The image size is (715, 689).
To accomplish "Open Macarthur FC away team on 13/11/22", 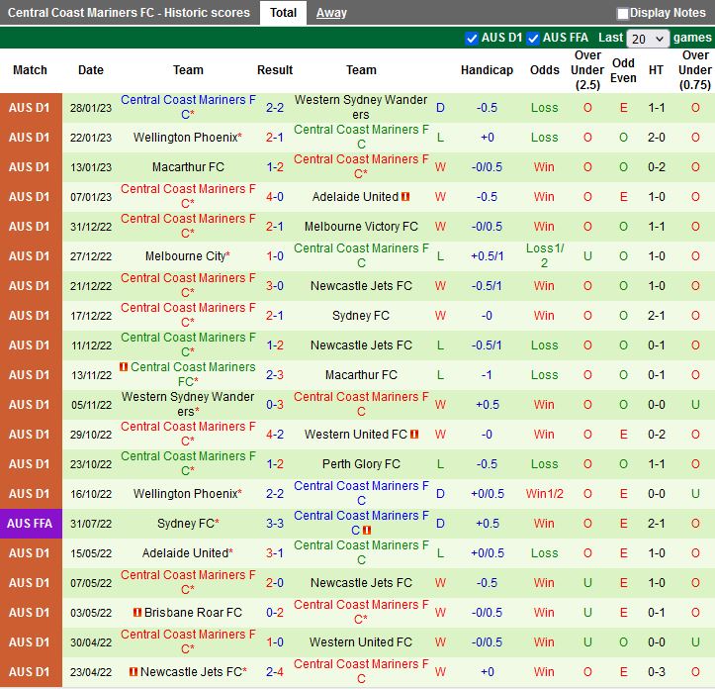I will pyautogui.click(x=361, y=375).
